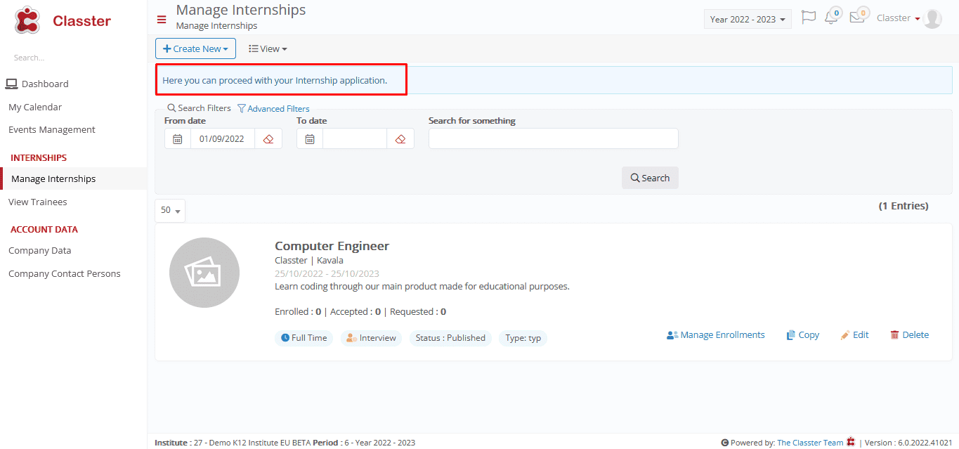
Task: Delete the Computer Engineer internship
Action: (909, 335)
